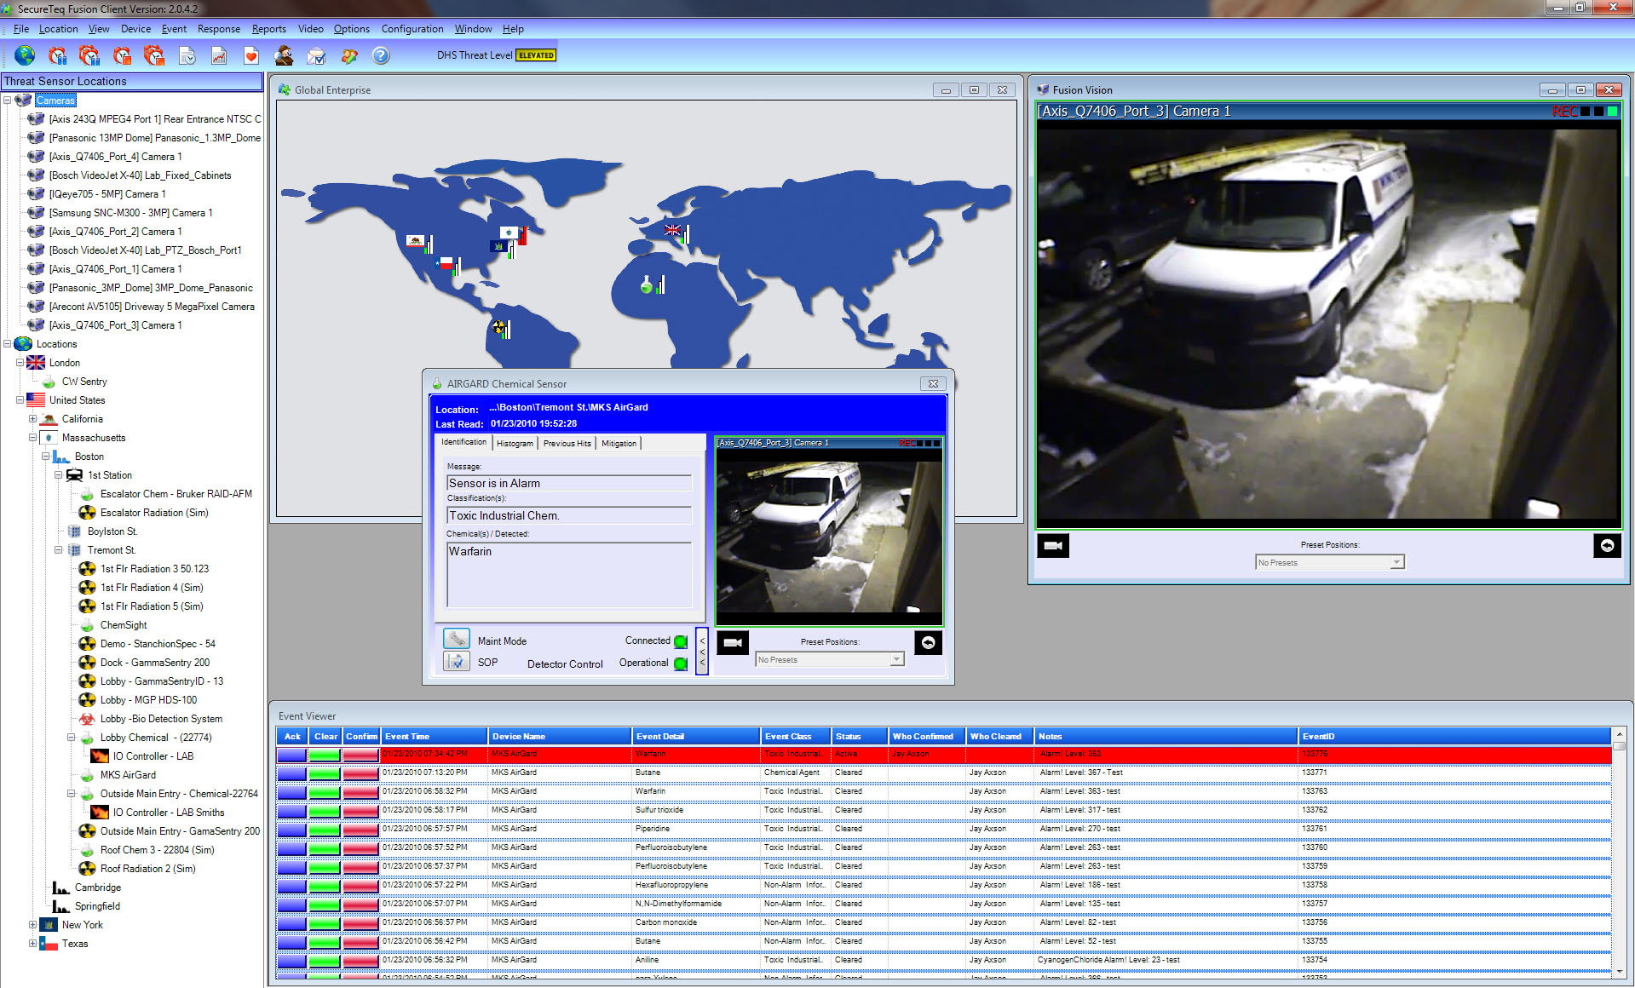Select the Driveway 5 MegaPixel Camera entry
This screenshot has height=988, width=1635.
pos(152,307)
